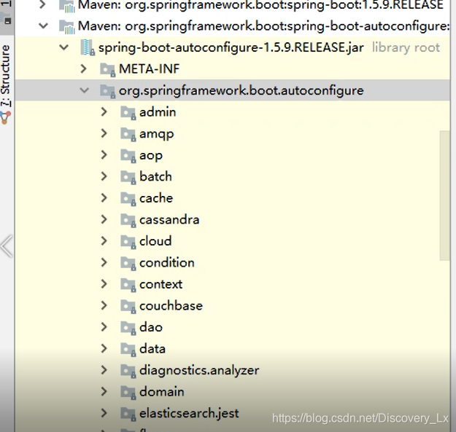Click the batch package icon

coord(128,177)
